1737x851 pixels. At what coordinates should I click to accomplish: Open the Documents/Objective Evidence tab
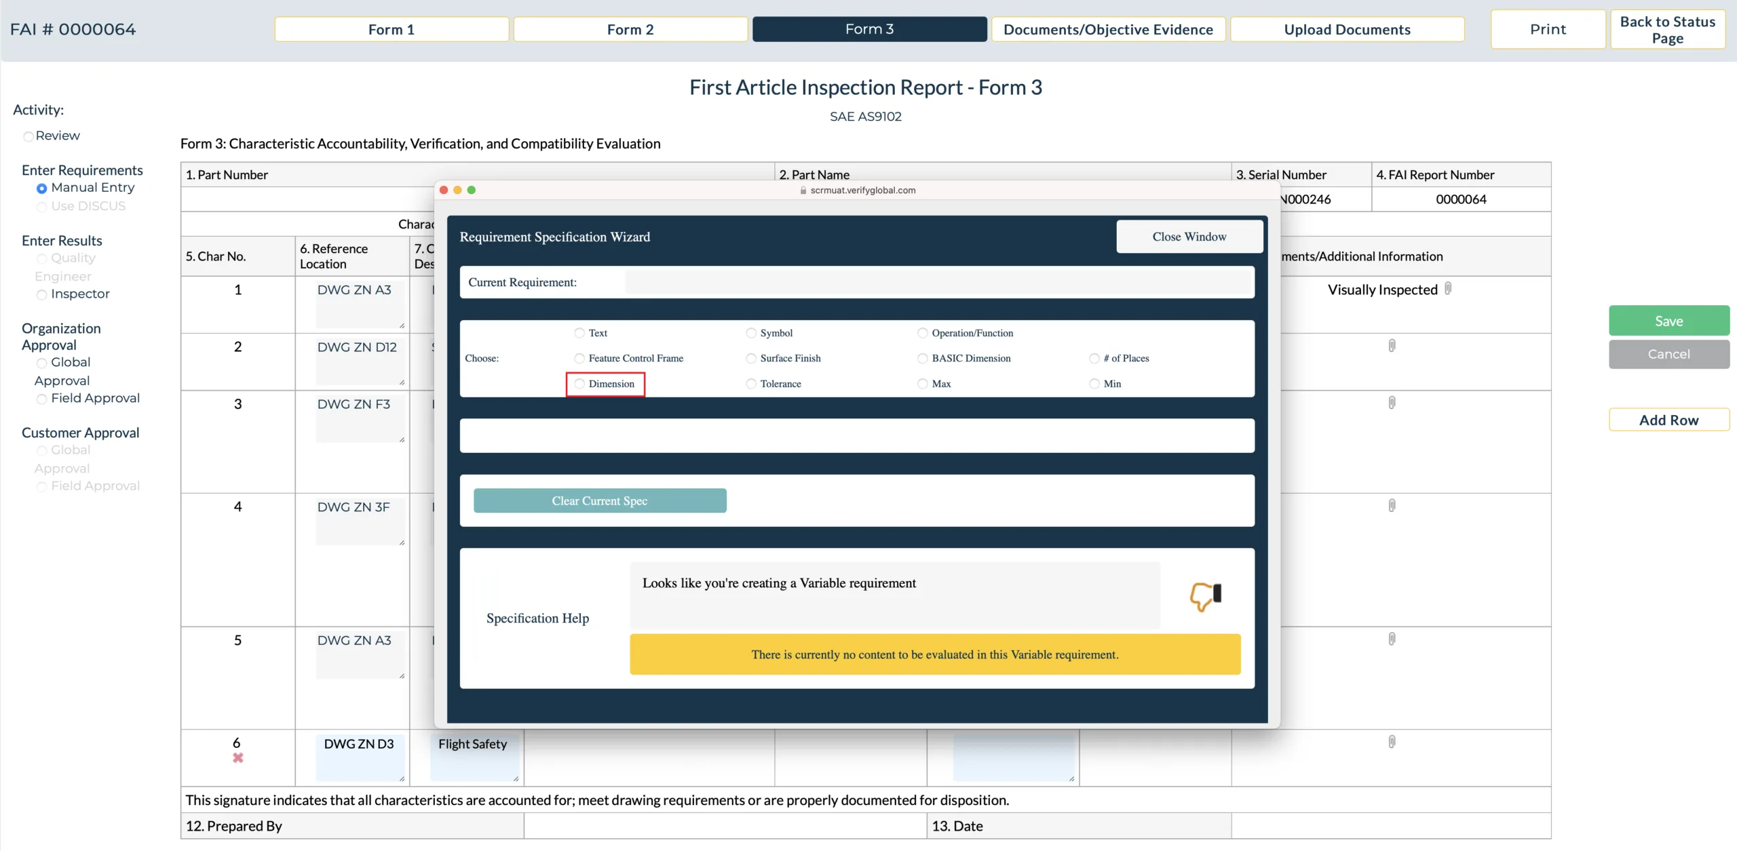pyautogui.click(x=1109, y=29)
